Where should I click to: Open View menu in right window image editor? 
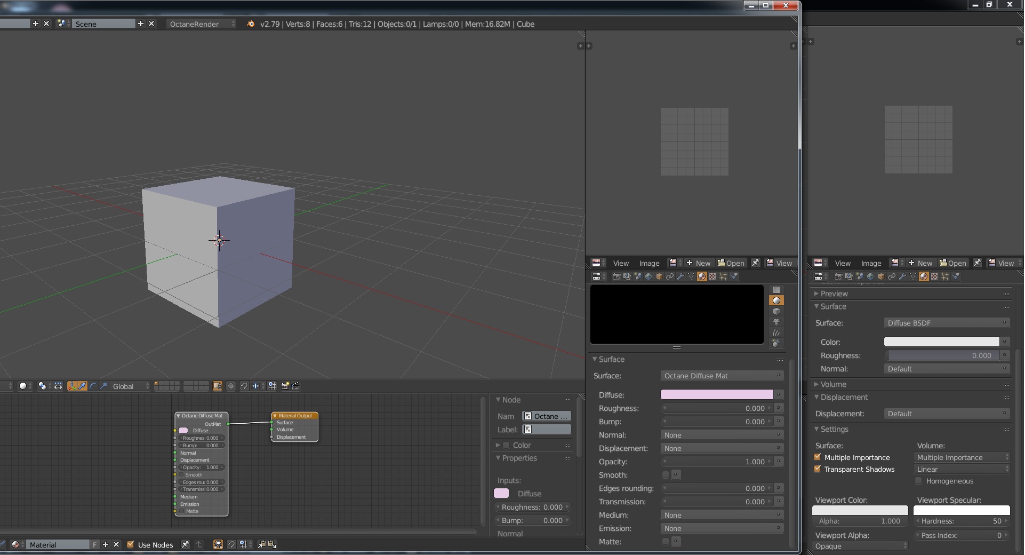(x=843, y=263)
